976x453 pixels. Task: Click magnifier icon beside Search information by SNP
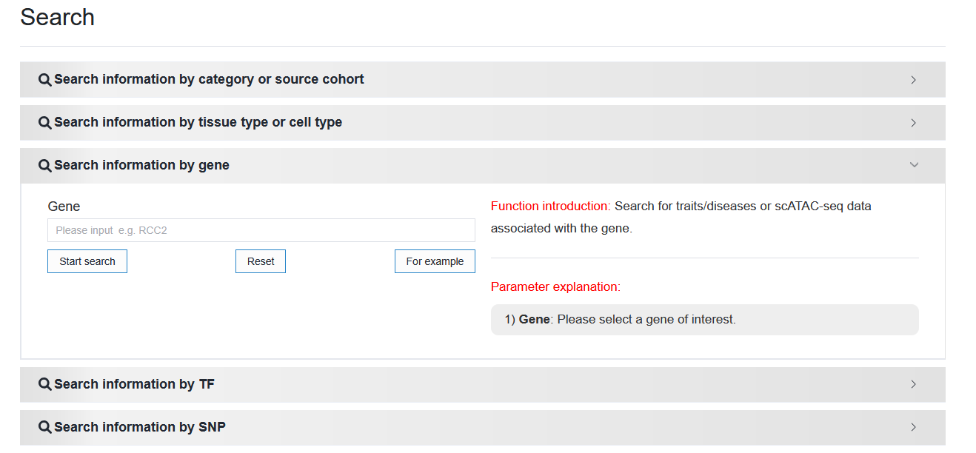click(45, 427)
